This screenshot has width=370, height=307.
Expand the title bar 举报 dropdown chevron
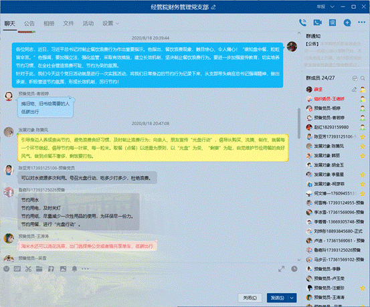point(333,7)
